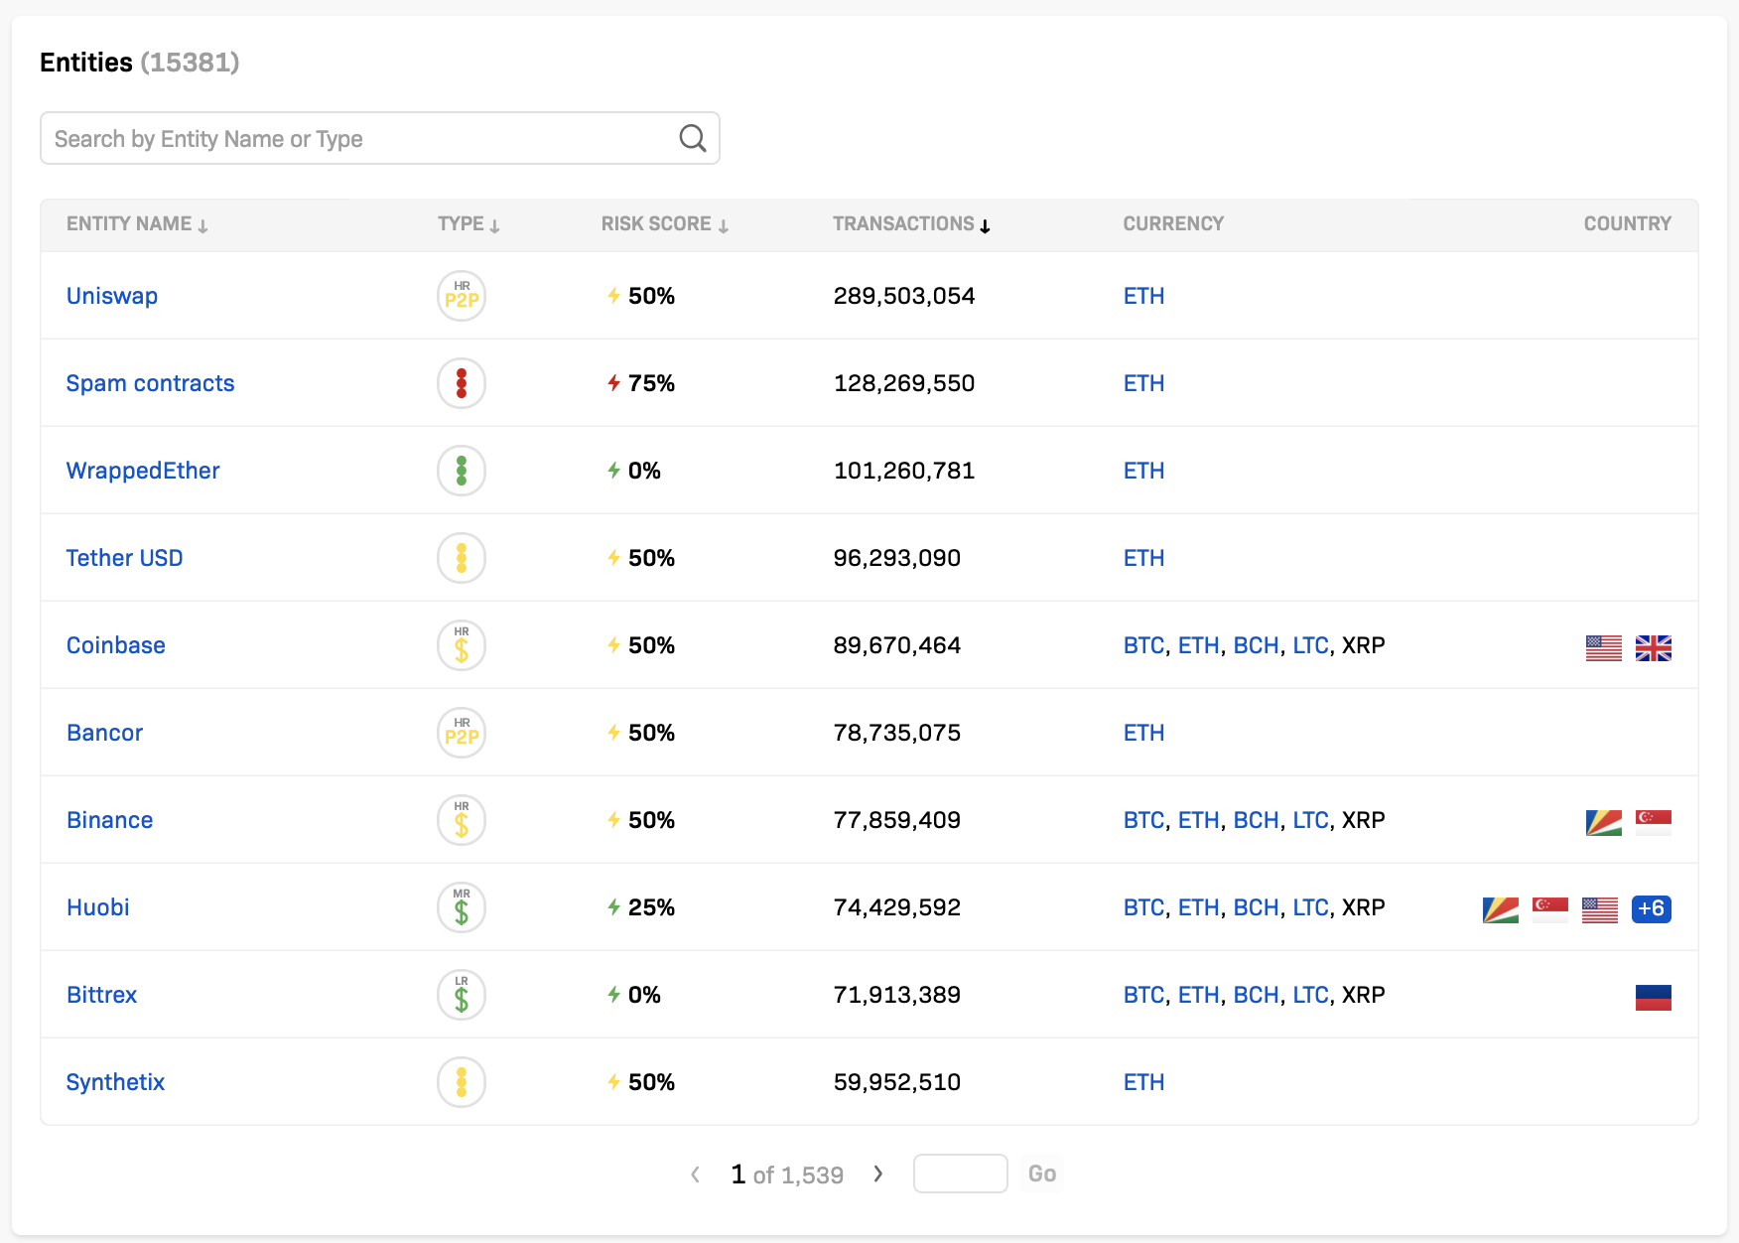Sort by Risk Score column
This screenshot has width=1739, height=1243.
point(665,224)
